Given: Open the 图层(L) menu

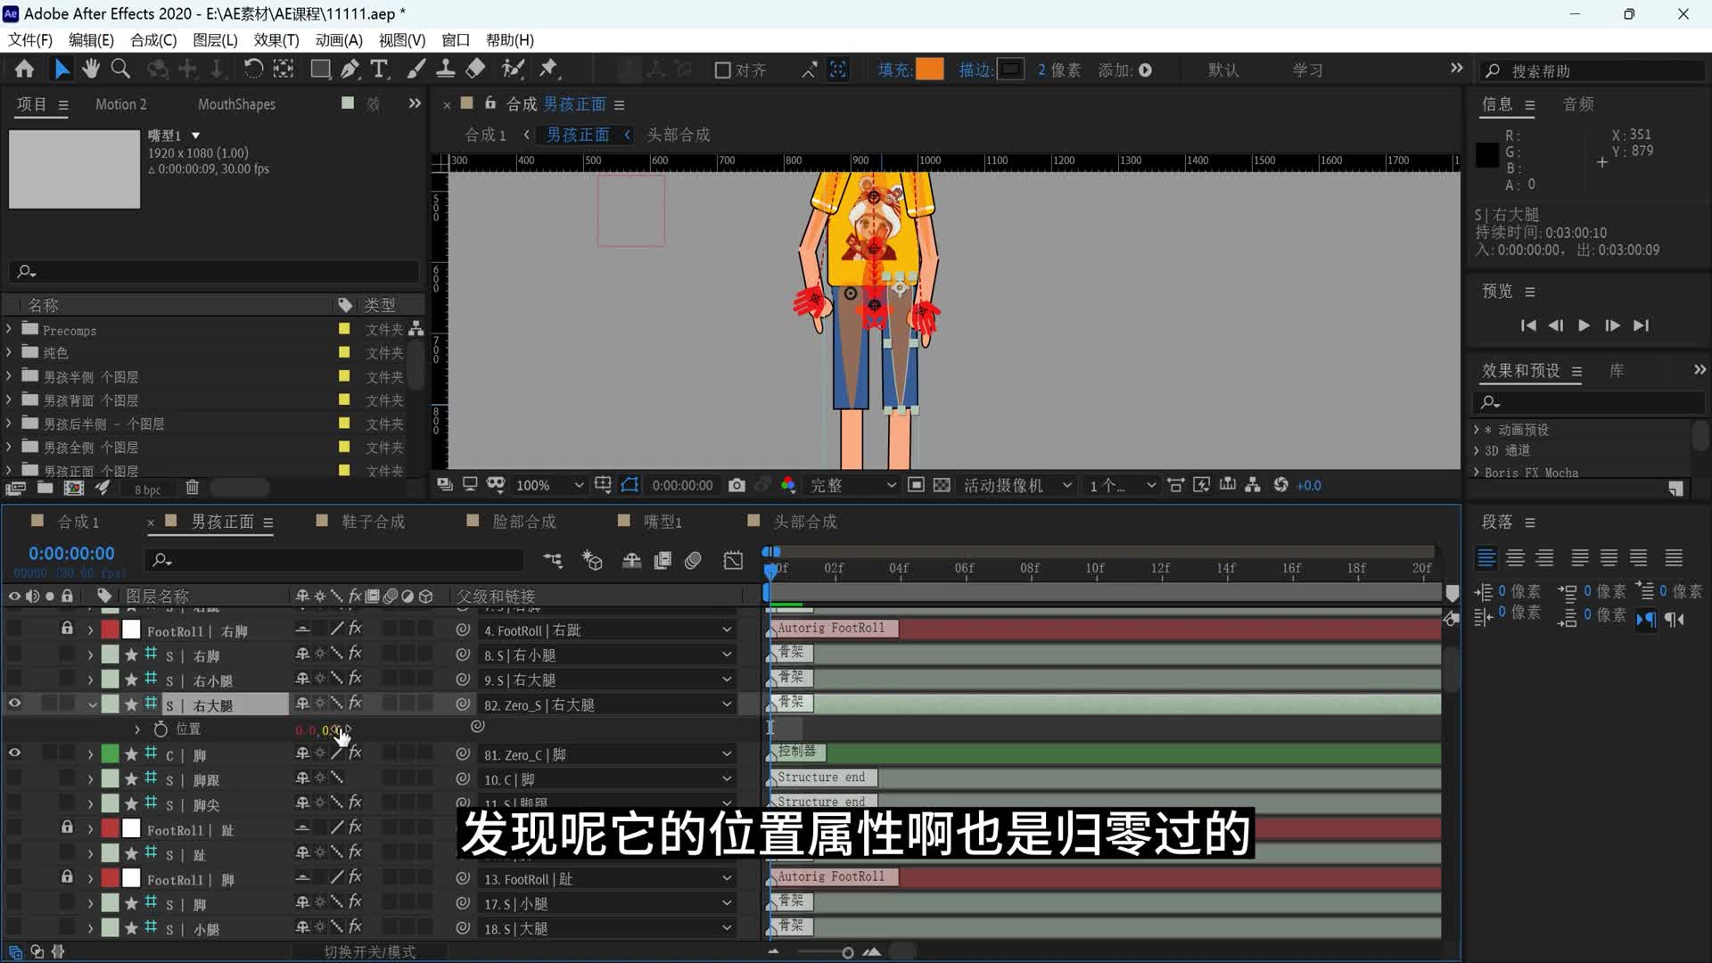Looking at the screenshot, I should 215,40.
